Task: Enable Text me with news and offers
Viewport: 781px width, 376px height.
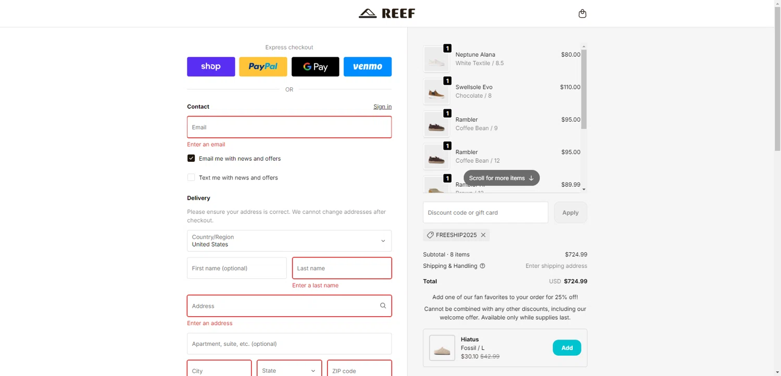Action: pyautogui.click(x=191, y=177)
